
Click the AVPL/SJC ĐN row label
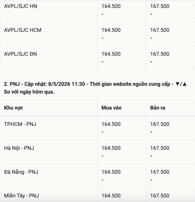pos(20,54)
